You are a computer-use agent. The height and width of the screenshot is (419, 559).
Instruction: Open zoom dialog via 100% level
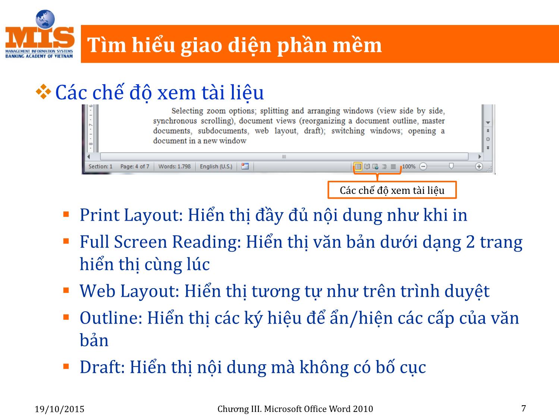point(409,167)
